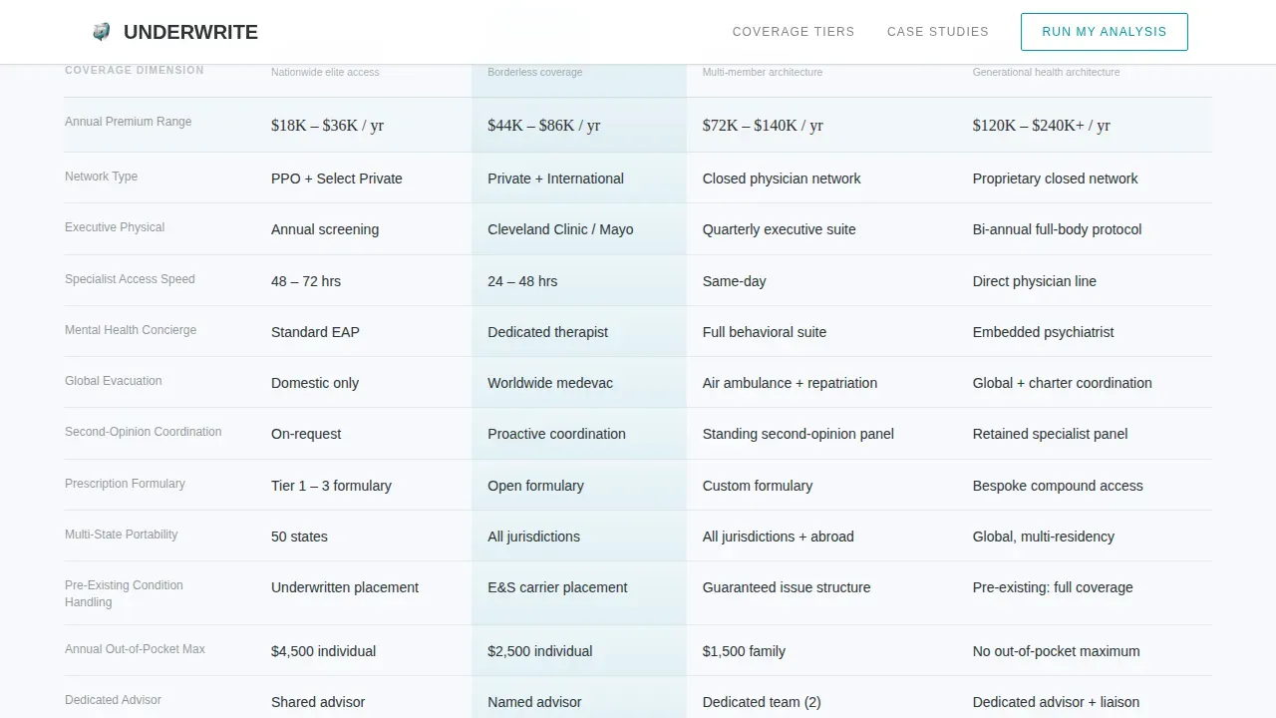Open the Case Studies nav item
The image size is (1276, 718).
click(938, 32)
